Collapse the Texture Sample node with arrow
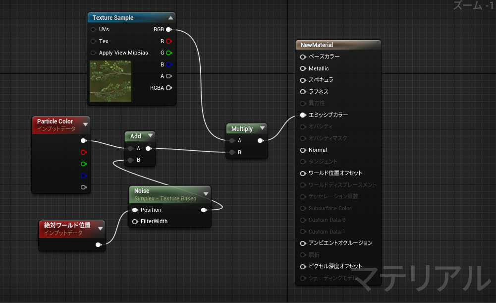The image size is (496, 303). tap(170, 18)
